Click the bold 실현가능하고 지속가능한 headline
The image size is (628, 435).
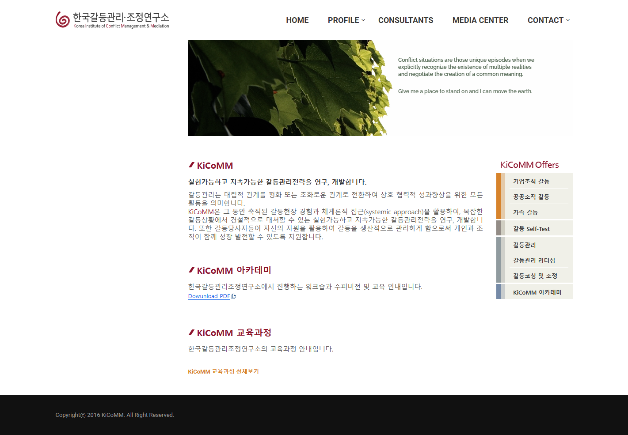277,182
